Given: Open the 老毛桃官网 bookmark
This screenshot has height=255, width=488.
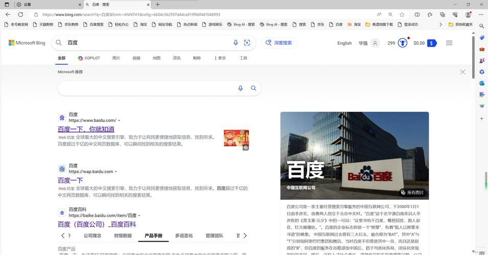Looking at the screenshot, I should coord(16,24).
